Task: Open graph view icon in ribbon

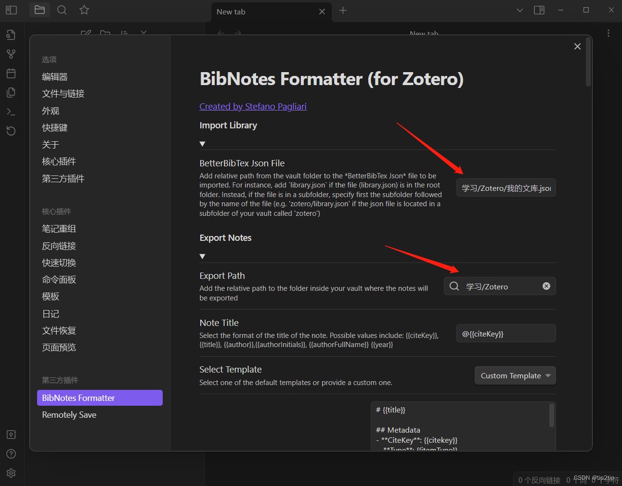Action: pyautogui.click(x=11, y=54)
